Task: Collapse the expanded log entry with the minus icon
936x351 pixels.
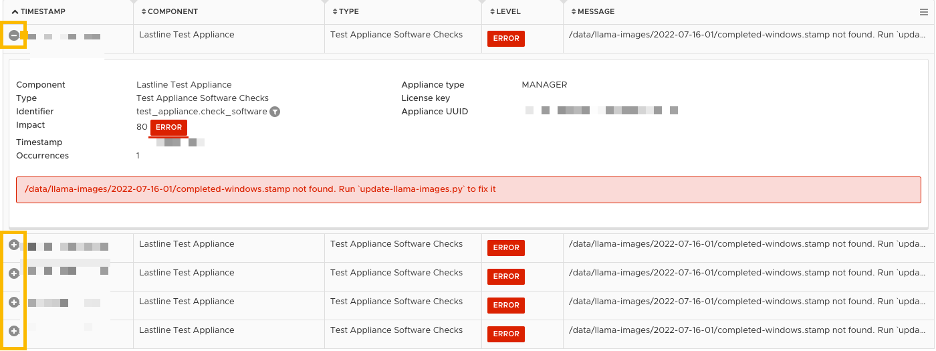Action: pos(14,35)
